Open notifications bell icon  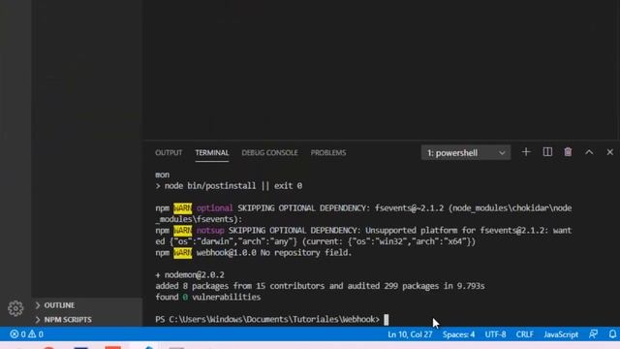[612, 334]
